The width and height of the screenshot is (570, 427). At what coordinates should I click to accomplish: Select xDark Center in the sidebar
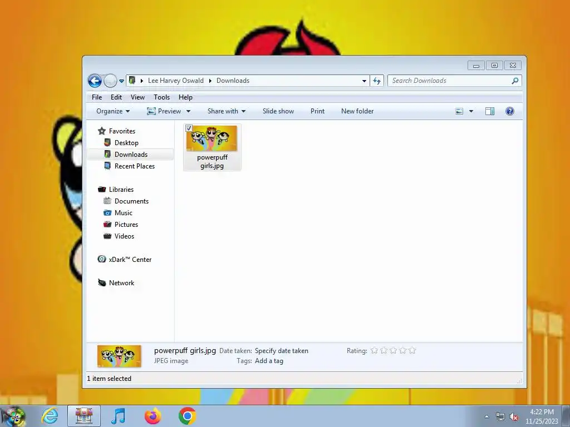[x=130, y=260]
